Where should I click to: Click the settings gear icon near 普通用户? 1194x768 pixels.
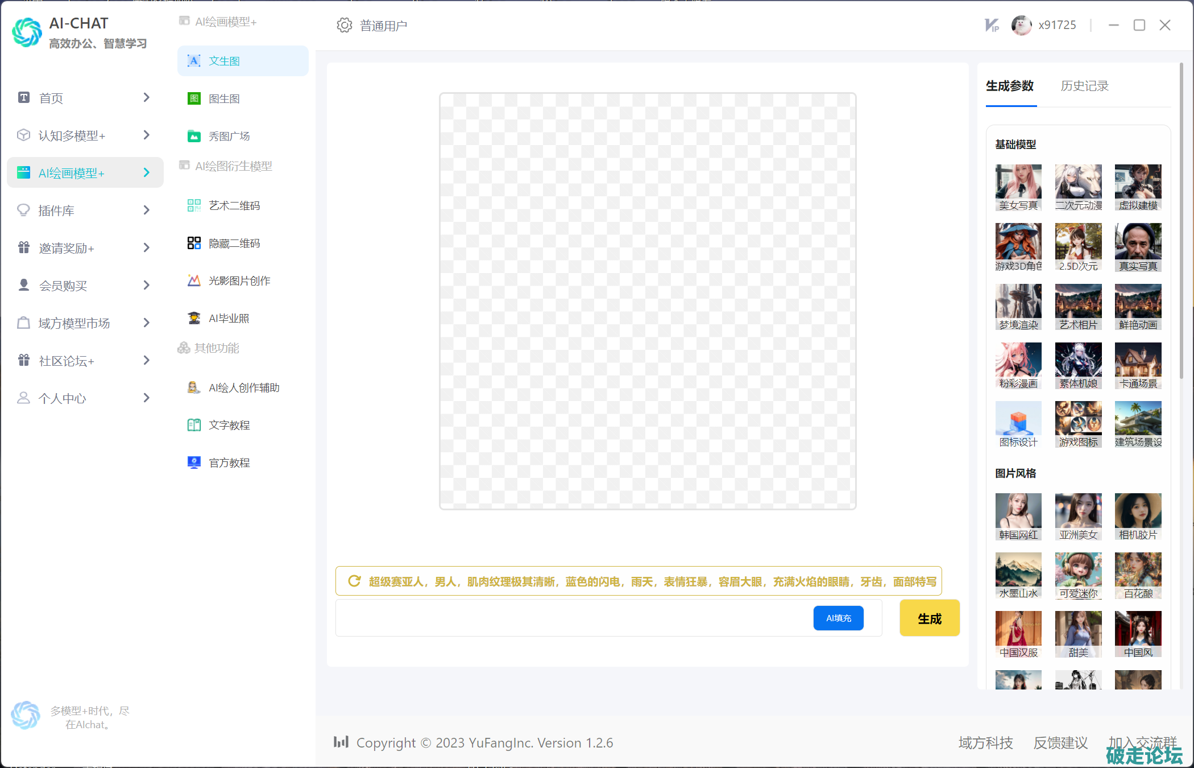[x=344, y=26]
